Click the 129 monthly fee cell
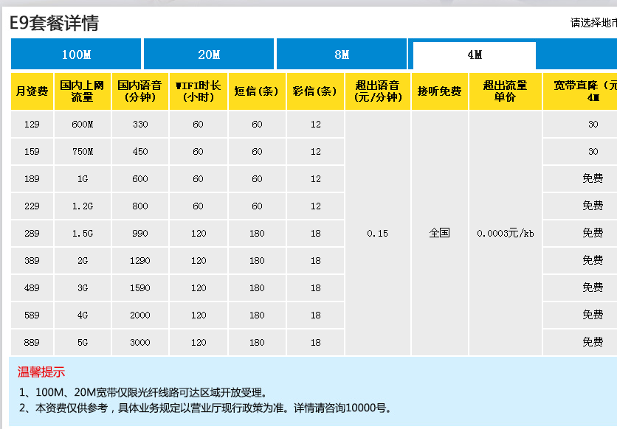Viewport: 617px width, 429px height. [x=32, y=125]
